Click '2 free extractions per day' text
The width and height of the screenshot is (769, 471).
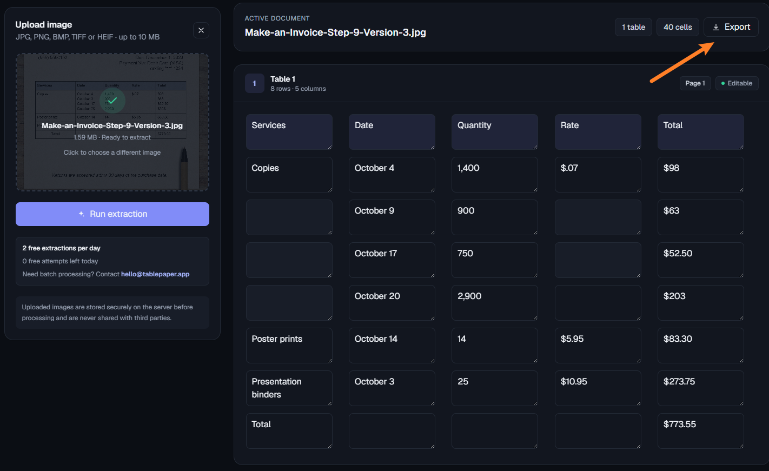pos(61,248)
